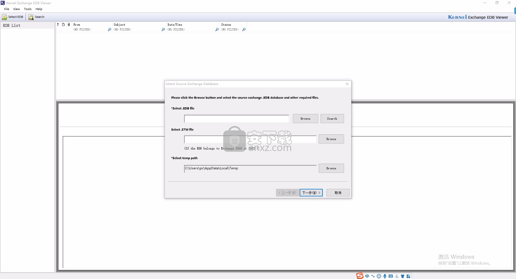The image size is (516, 279).
Task: Click Browse next to Select .STM file
Action: (331, 139)
